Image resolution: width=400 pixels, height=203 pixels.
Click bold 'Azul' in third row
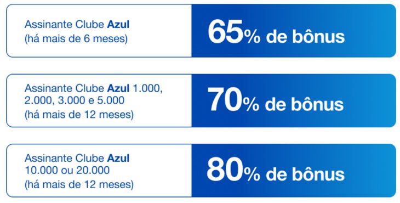coord(118,159)
